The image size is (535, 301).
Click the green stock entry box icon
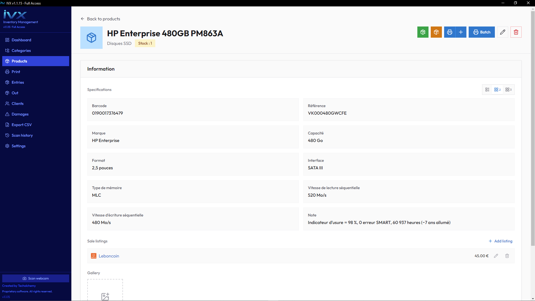coord(423,32)
